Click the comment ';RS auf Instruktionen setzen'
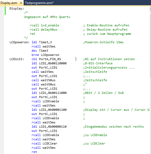 [109, 59]
